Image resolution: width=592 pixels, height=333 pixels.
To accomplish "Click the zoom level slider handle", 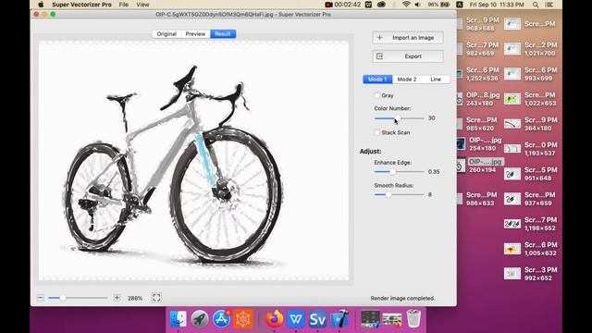I will tap(63, 298).
